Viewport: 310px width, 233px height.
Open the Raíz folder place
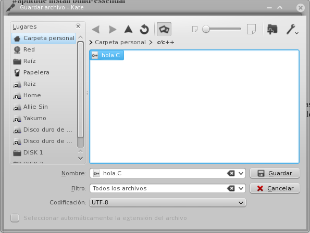[x=44, y=61]
